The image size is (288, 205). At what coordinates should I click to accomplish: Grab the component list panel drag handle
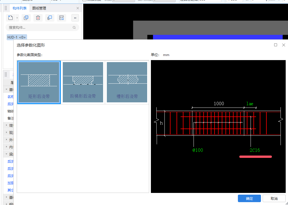click(x=6, y=8)
